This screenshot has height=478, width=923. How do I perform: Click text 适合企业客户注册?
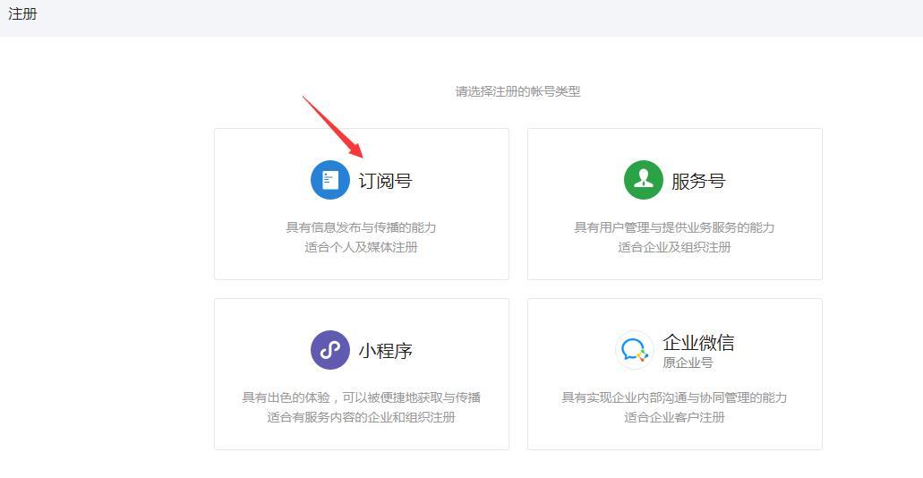coord(674,417)
